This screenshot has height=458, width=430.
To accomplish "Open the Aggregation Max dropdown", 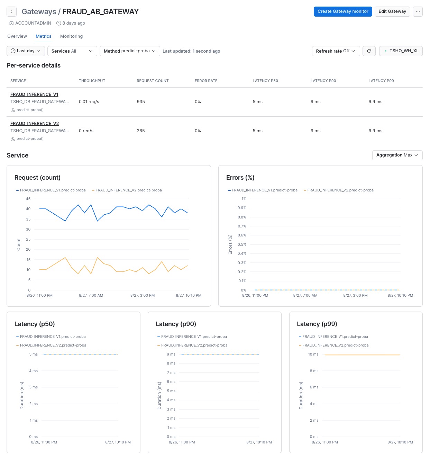I will coord(397,155).
